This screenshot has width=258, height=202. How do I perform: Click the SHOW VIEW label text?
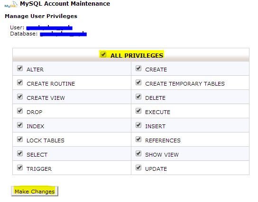[x=162, y=155]
